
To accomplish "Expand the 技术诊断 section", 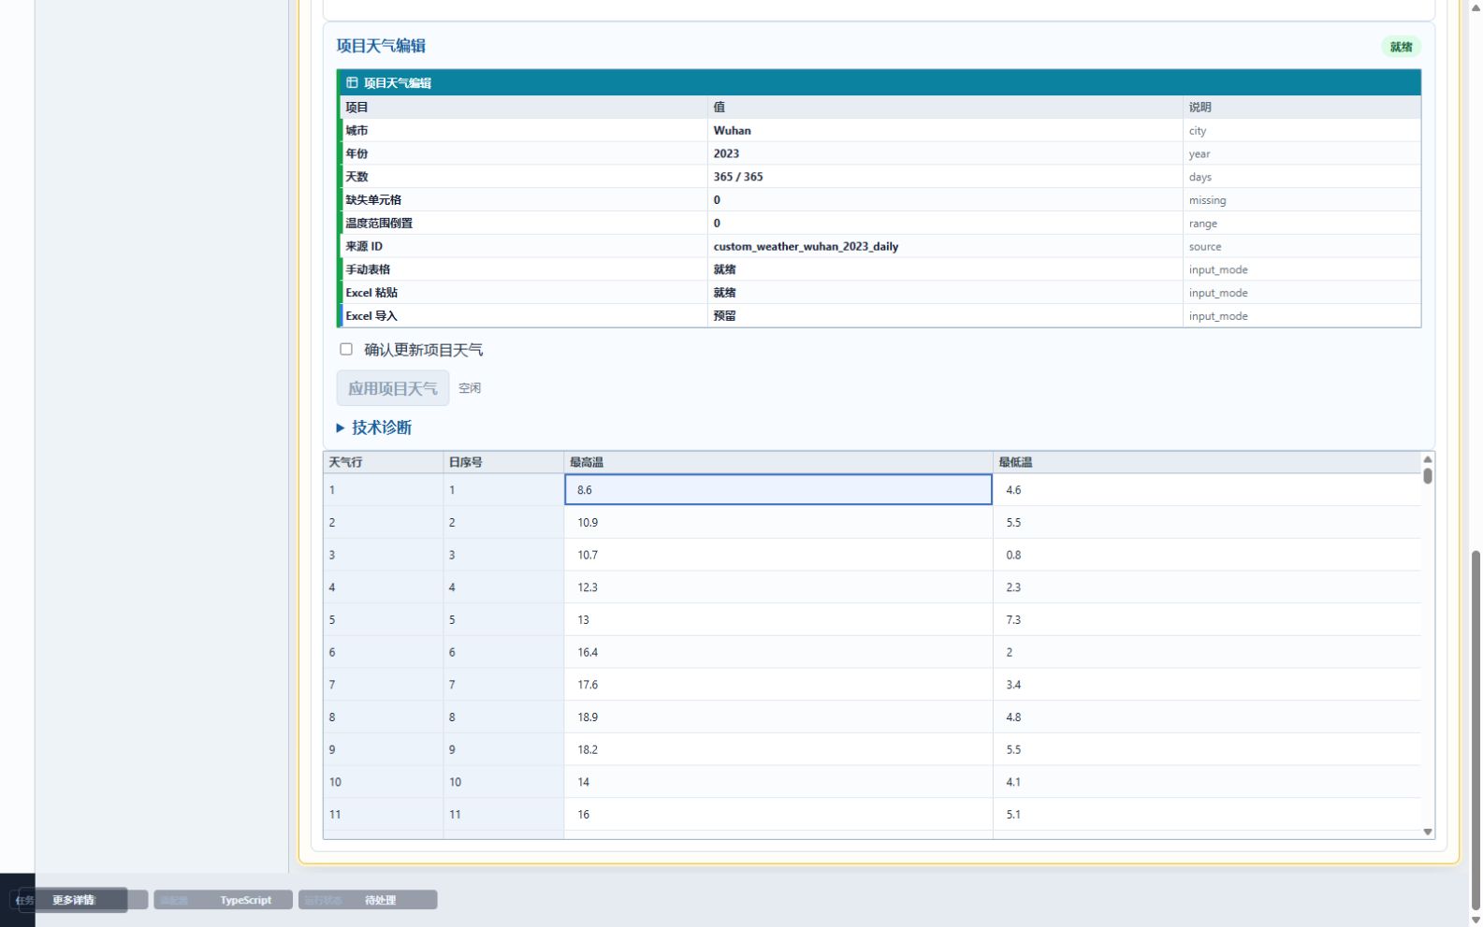I will click(373, 427).
